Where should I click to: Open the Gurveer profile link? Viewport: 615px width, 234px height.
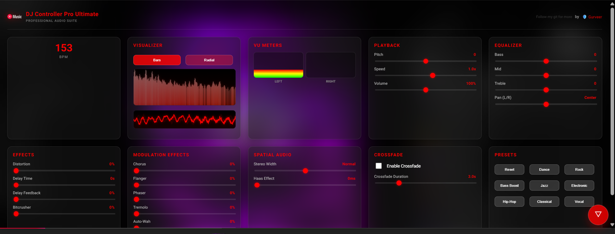click(595, 17)
